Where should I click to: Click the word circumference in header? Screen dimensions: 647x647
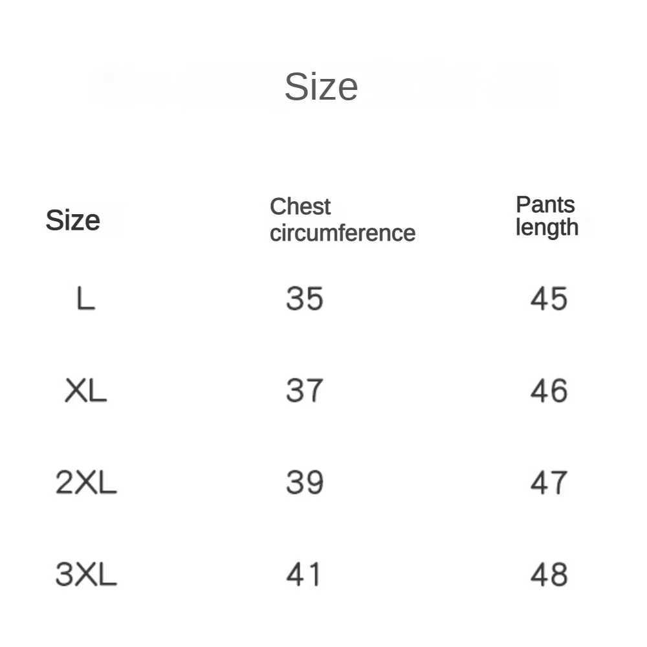(342, 233)
